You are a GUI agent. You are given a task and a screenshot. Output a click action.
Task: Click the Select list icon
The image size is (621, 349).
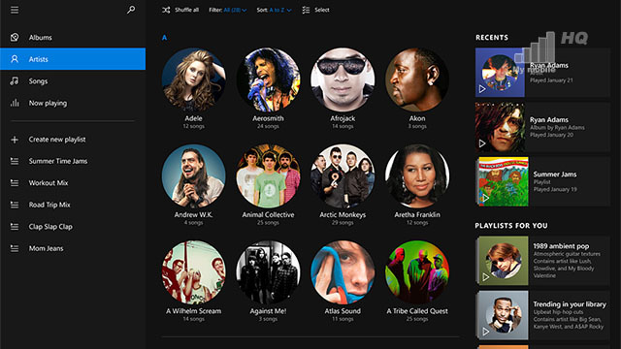pyautogui.click(x=306, y=10)
